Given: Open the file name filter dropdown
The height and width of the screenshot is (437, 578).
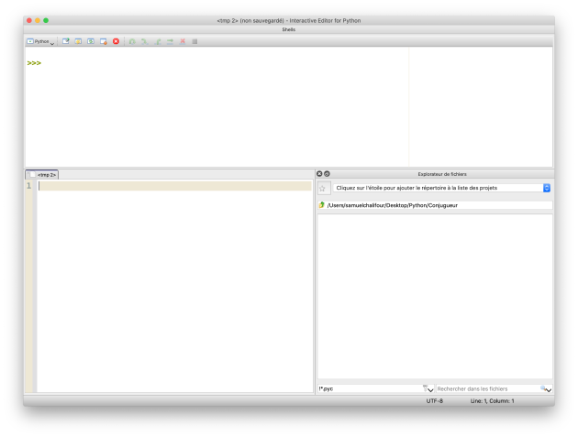Looking at the screenshot, I should pyautogui.click(x=428, y=389).
